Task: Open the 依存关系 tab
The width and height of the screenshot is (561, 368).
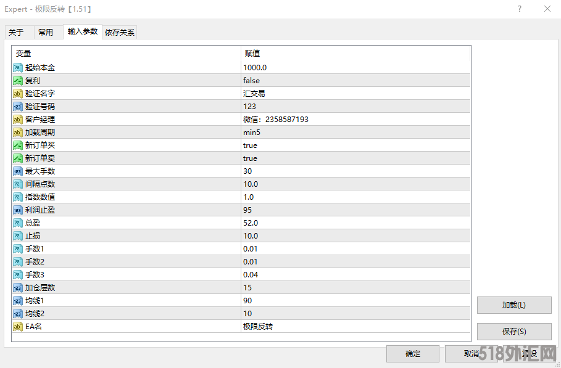Action: click(x=120, y=33)
